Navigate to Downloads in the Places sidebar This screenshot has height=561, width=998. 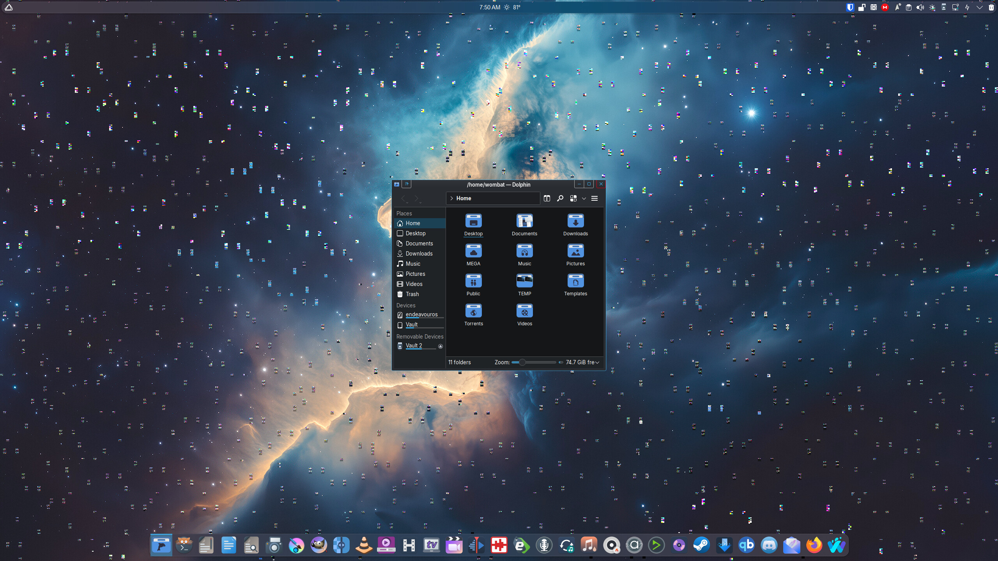[418, 253]
